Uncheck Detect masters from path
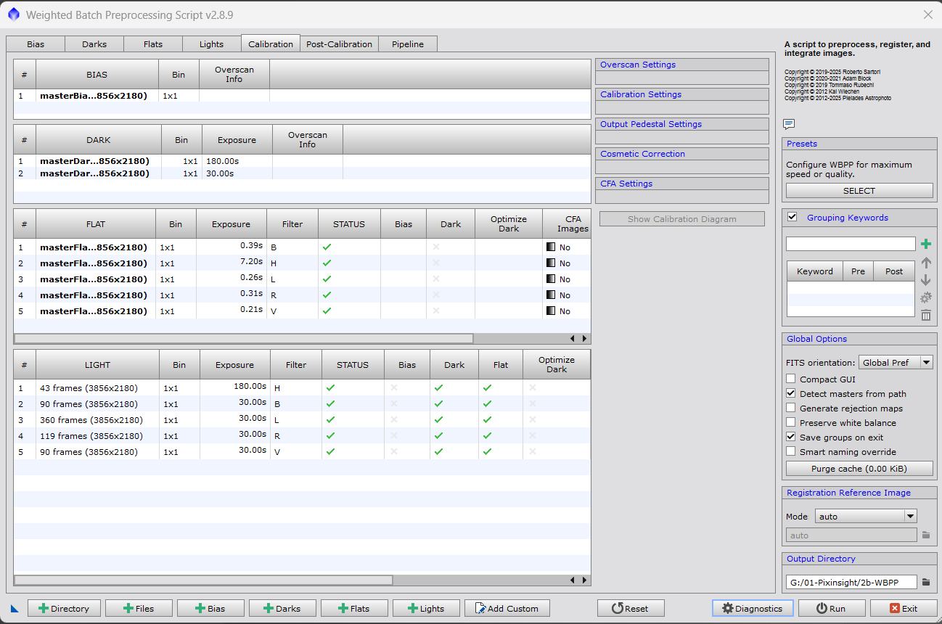 (x=791, y=393)
